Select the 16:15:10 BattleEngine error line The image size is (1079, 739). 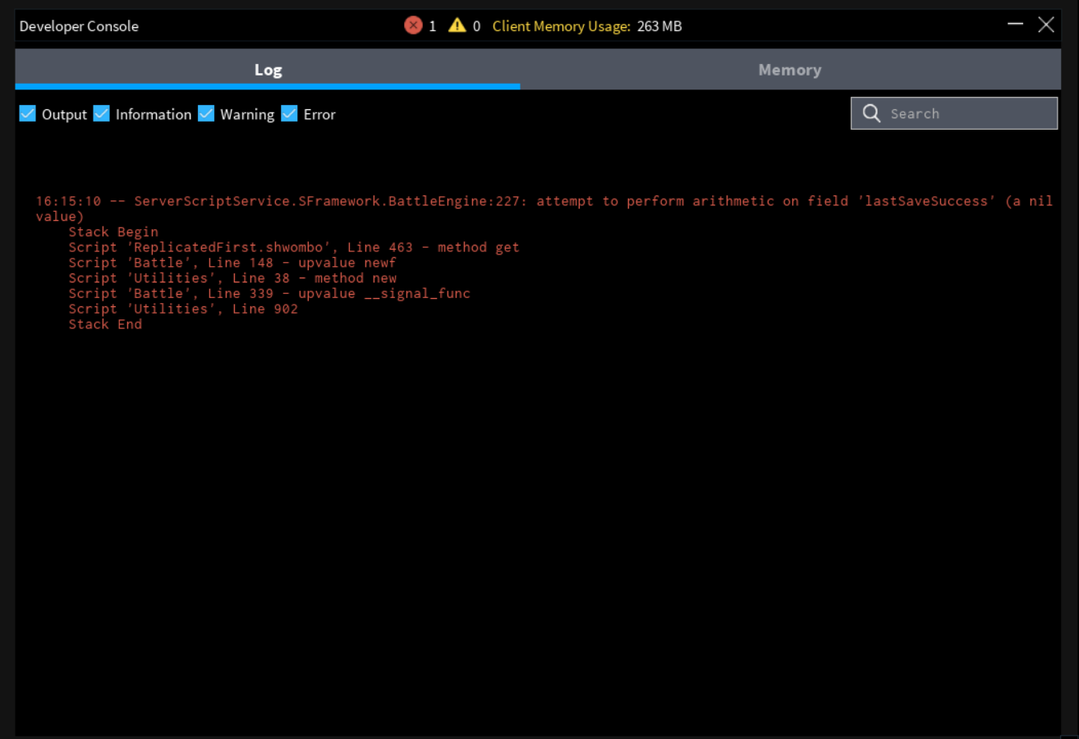click(544, 209)
